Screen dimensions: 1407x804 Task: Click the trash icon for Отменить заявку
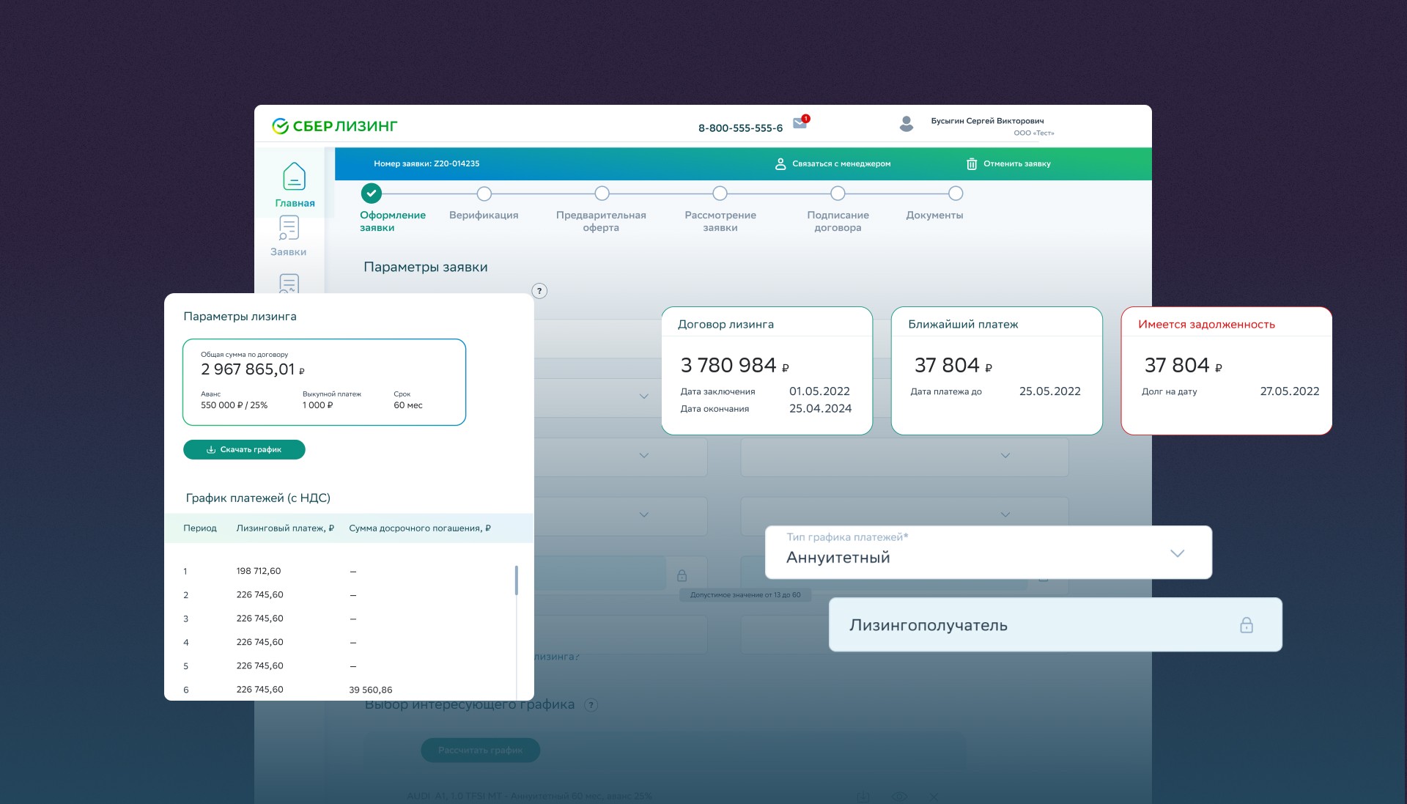click(x=972, y=164)
